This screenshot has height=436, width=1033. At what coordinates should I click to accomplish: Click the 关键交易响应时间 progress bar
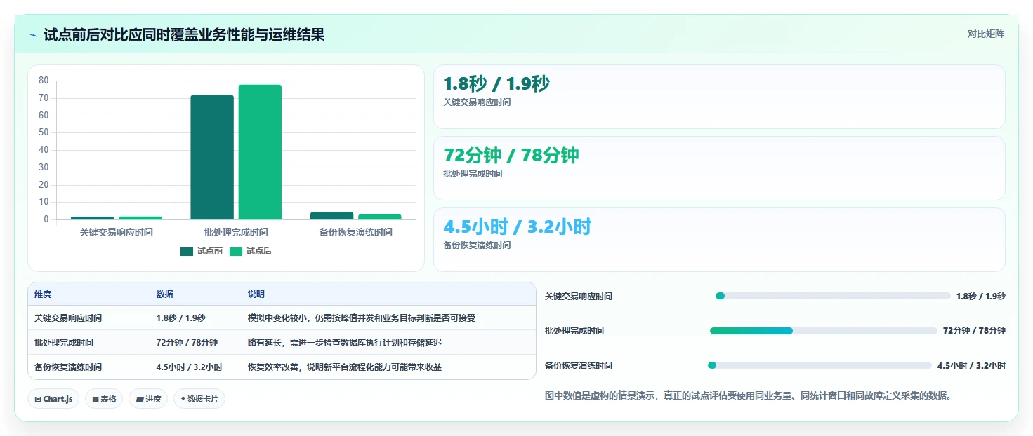tap(833, 296)
